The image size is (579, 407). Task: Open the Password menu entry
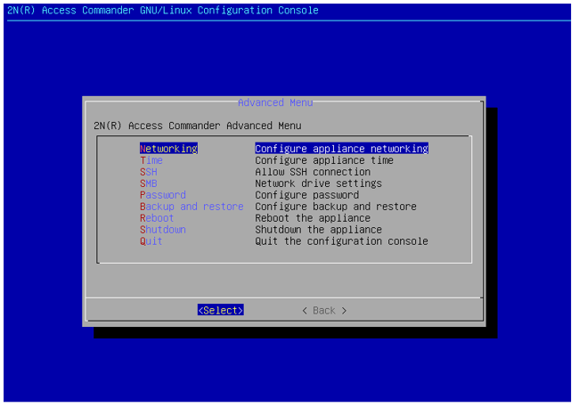coord(163,195)
